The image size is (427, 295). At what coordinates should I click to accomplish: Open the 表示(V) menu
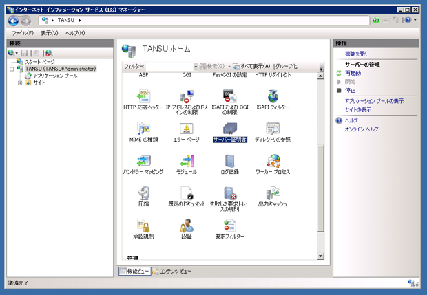click(x=50, y=33)
